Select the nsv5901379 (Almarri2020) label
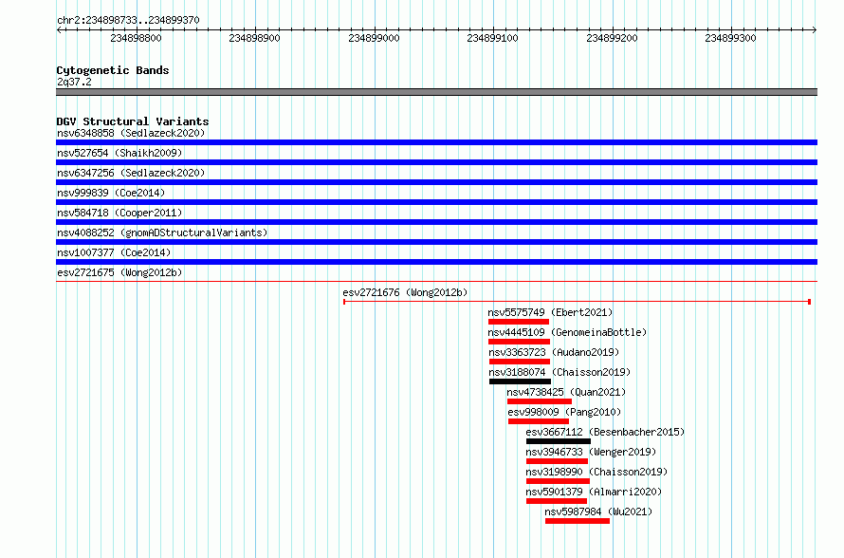844x558 pixels. tap(594, 492)
